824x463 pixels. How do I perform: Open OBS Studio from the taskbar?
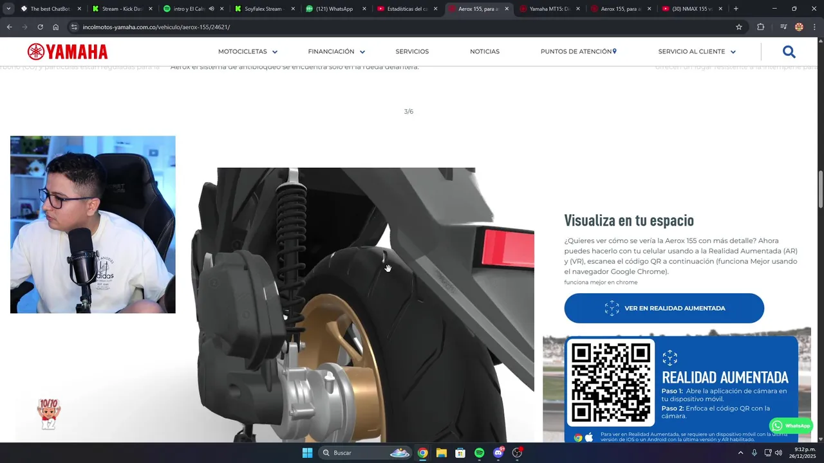[517, 453]
